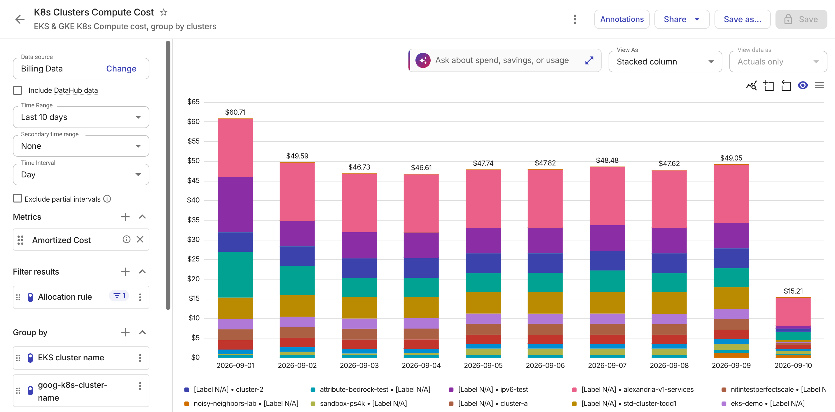
Task: Show Amortized Cost info tooltip icon
Action: click(126, 239)
